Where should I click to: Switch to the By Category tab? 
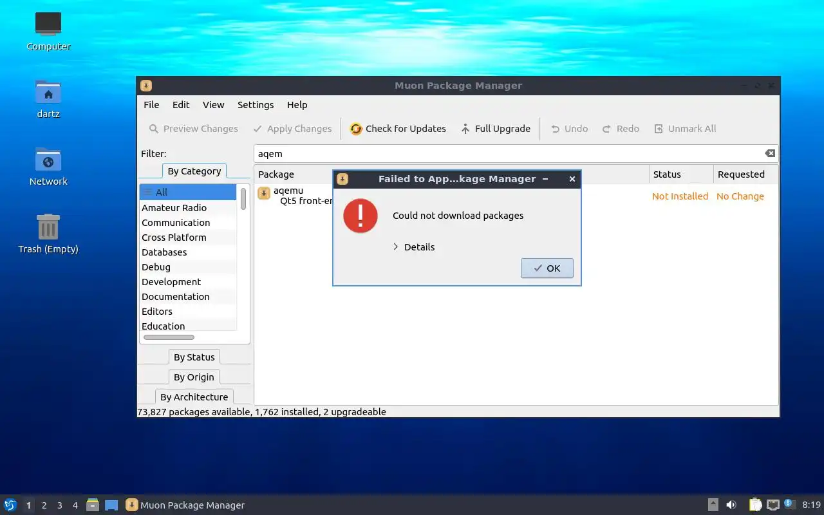coord(194,171)
